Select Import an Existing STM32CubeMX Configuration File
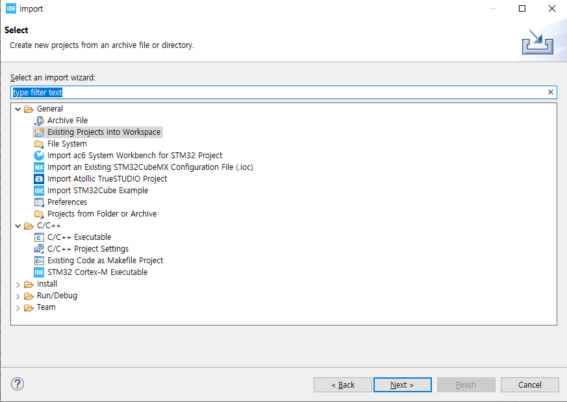This screenshot has height=402, width=567. [x=150, y=167]
